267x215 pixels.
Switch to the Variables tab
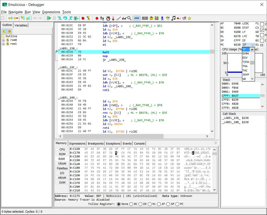(x=21, y=25)
